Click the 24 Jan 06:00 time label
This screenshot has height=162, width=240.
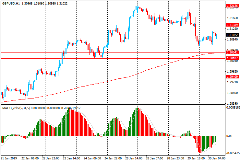click(93, 159)
